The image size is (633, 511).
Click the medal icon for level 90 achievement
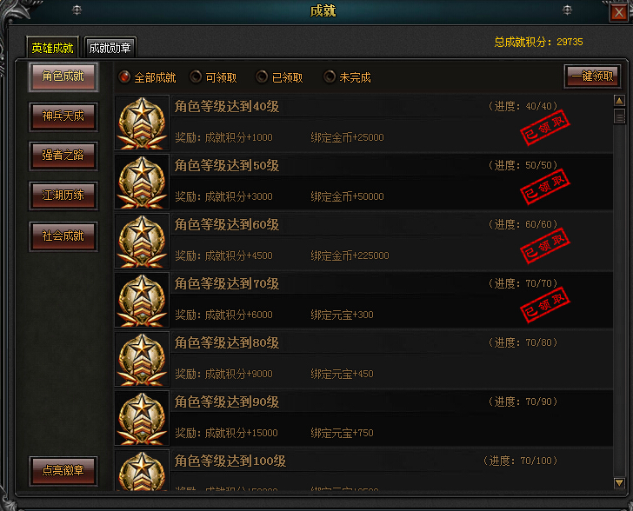tap(142, 418)
